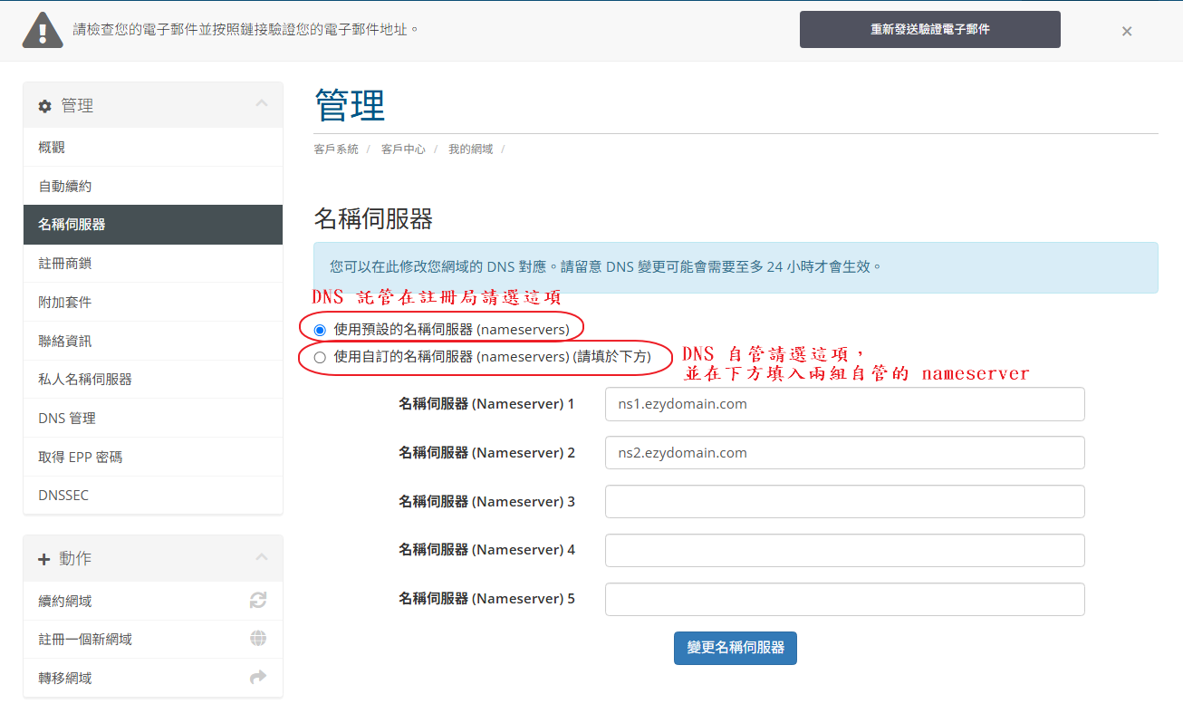
Task: Collapse the 動作 sidebar panel chevron
Action: point(262,557)
